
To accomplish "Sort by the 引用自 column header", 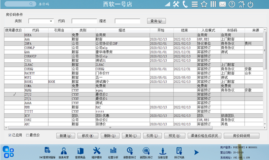I will pyautogui.click(x=60, y=31).
